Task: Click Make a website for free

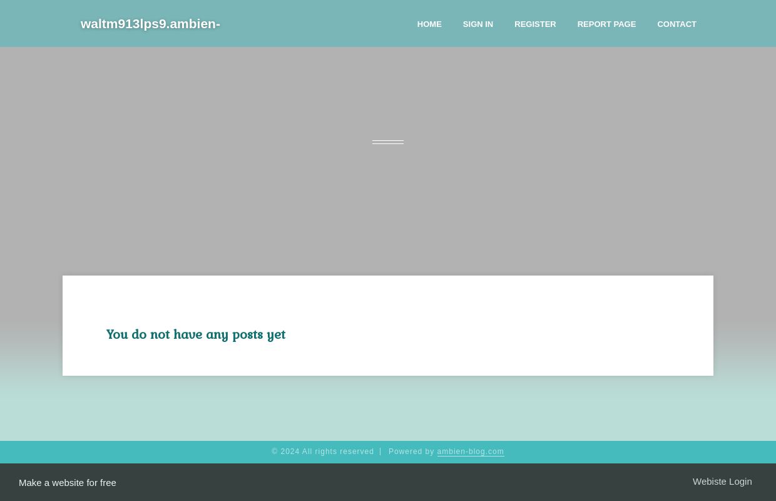Action: pyautogui.click(x=68, y=482)
